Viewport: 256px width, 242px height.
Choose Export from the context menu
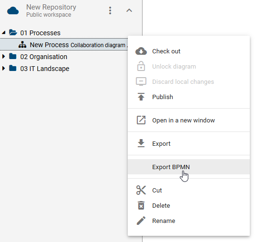tap(189, 143)
